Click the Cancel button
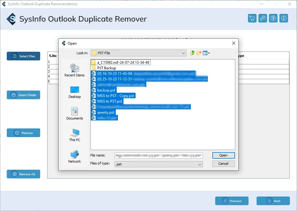 [224, 164]
